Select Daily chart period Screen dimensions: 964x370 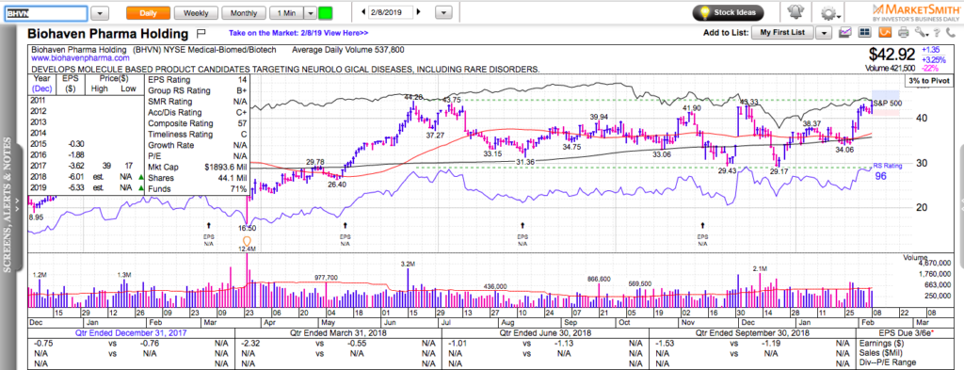tap(148, 13)
